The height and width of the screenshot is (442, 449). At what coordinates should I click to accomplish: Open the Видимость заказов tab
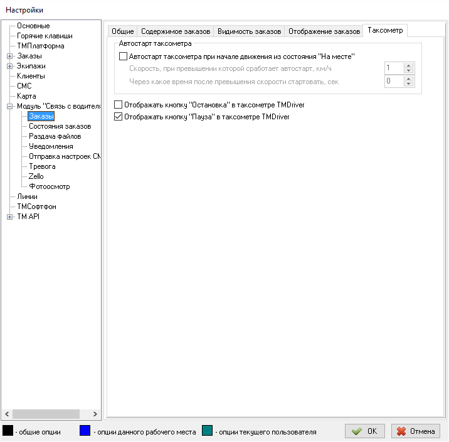coord(249,31)
